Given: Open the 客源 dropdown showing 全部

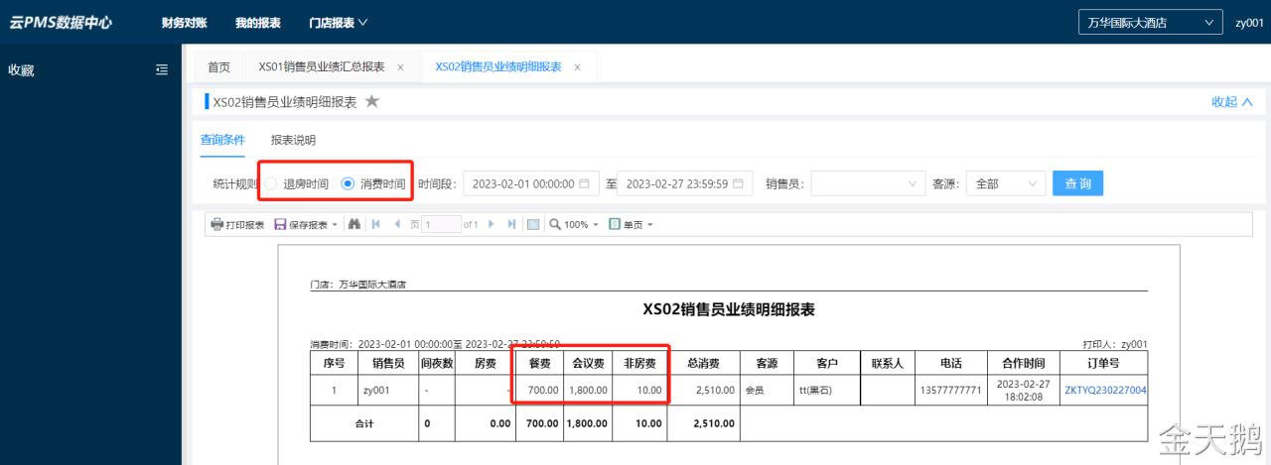Looking at the screenshot, I should pos(1006,183).
